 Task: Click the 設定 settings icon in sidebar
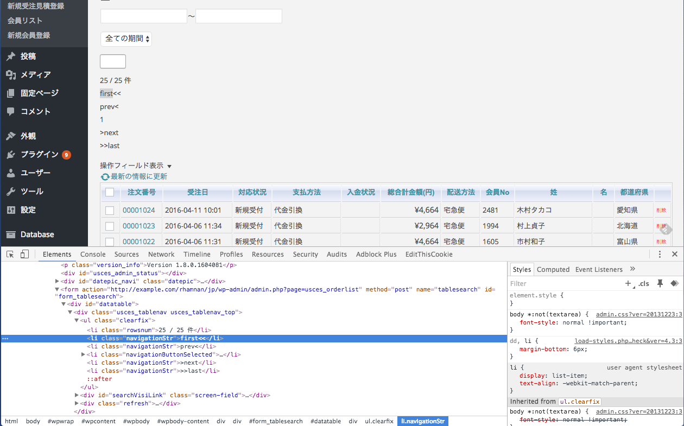pos(11,210)
